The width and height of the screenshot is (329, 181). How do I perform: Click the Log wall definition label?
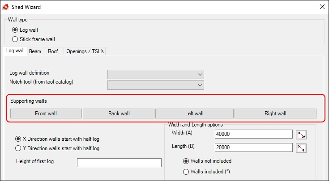pyautogui.click(x=30, y=73)
